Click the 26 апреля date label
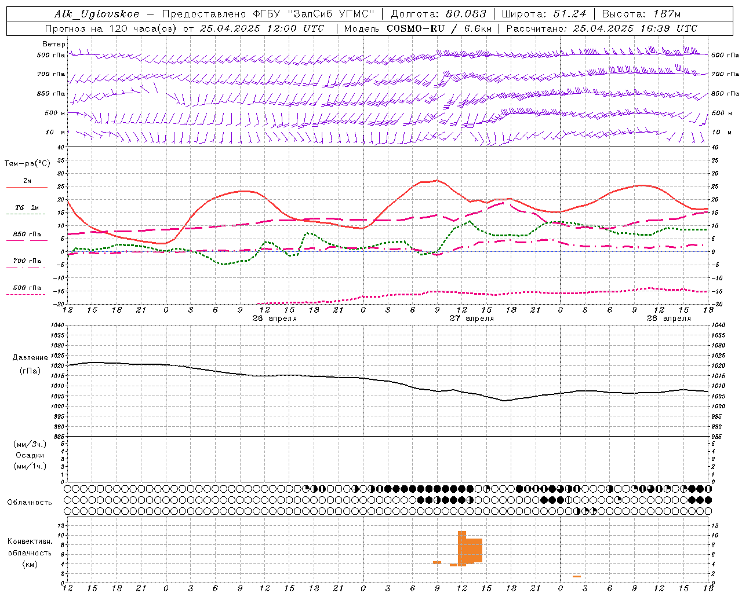This screenshot has height=593, width=742. [x=274, y=319]
